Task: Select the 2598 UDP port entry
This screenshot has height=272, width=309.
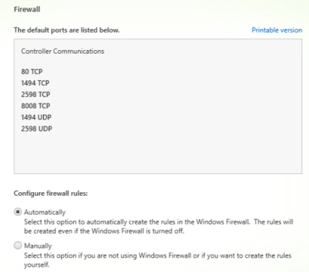Action: [x=36, y=129]
